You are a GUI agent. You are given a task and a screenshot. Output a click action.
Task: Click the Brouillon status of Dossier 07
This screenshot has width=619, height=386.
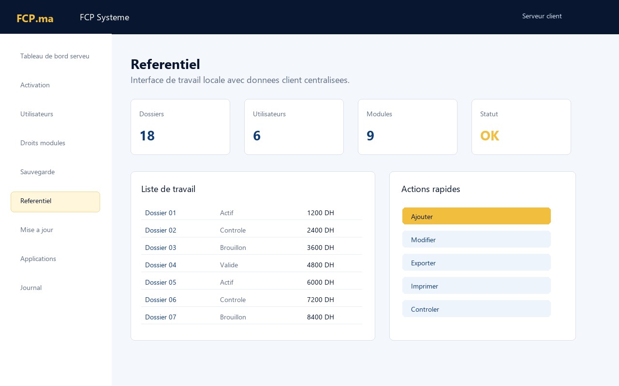(233, 317)
